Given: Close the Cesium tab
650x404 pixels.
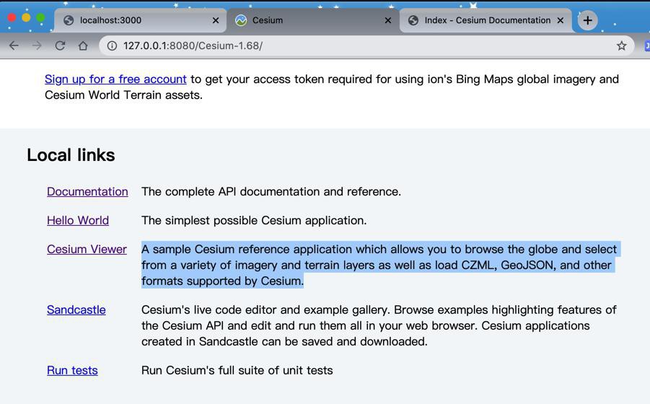Looking at the screenshot, I should (x=388, y=20).
